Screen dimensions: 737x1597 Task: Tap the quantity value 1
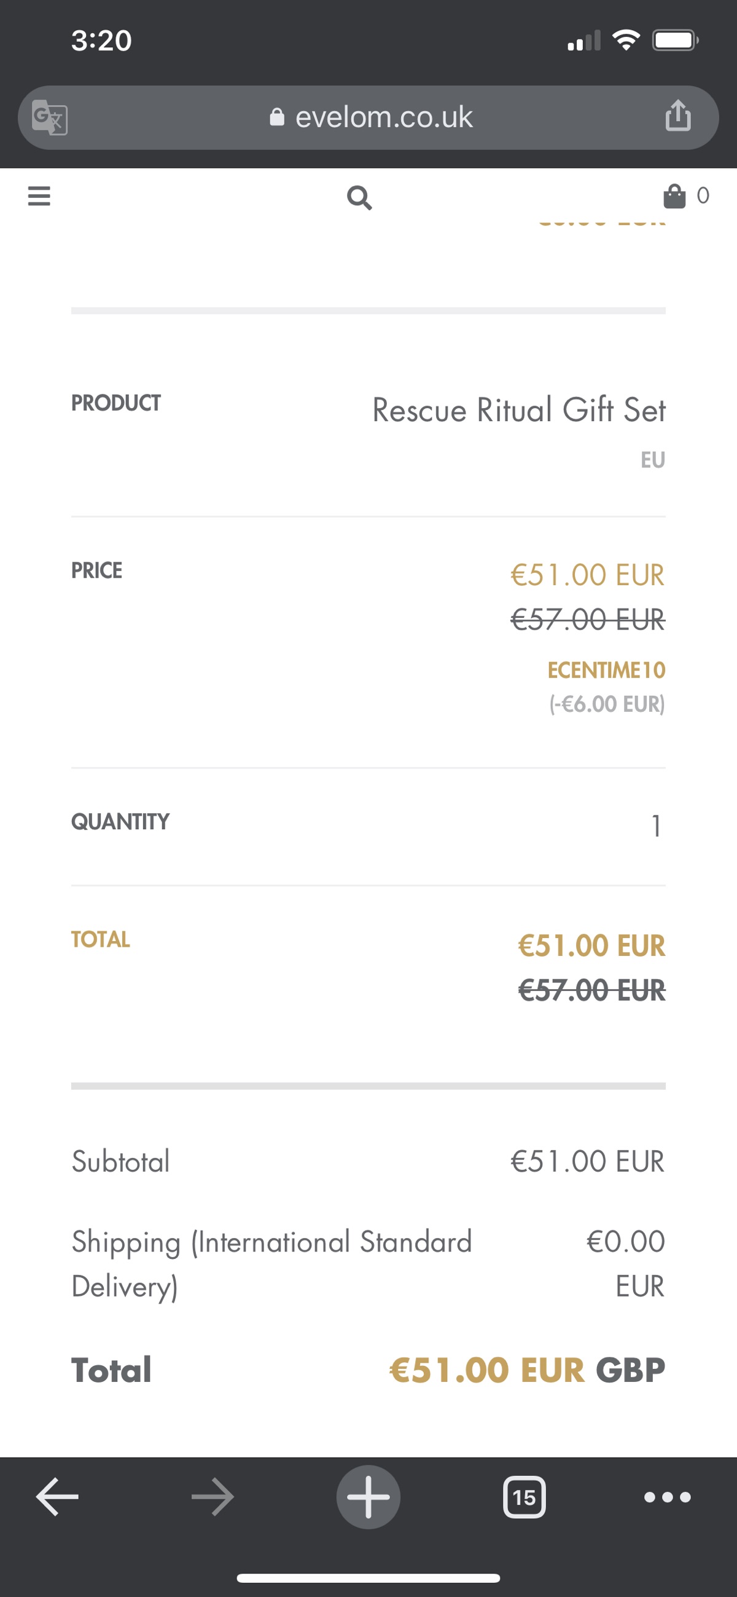pyautogui.click(x=656, y=826)
